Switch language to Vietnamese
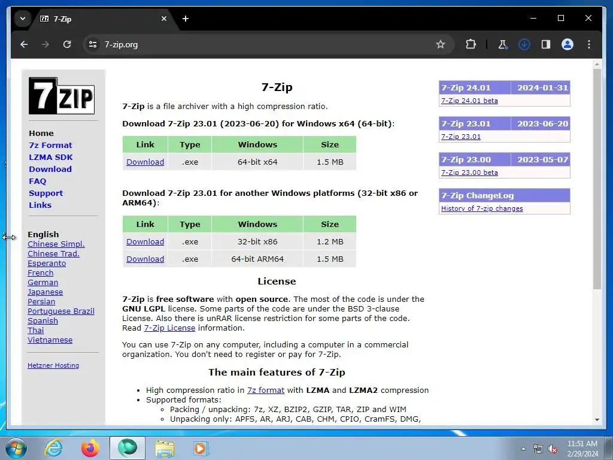 (x=50, y=340)
